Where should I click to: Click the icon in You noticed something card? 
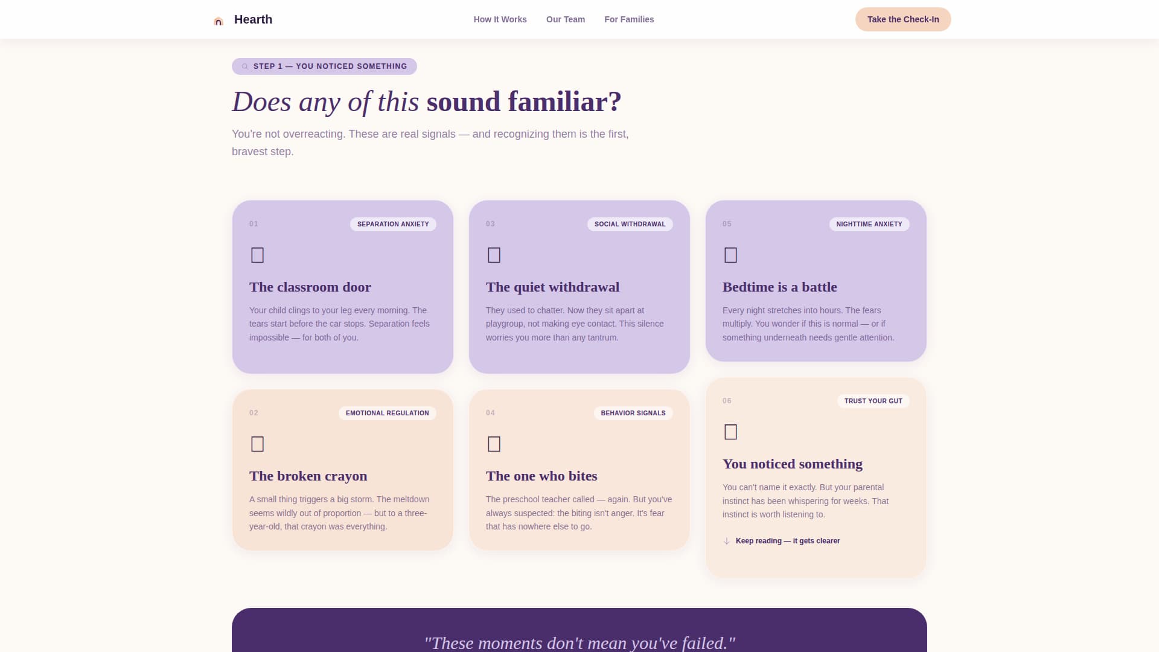[x=730, y=432]
